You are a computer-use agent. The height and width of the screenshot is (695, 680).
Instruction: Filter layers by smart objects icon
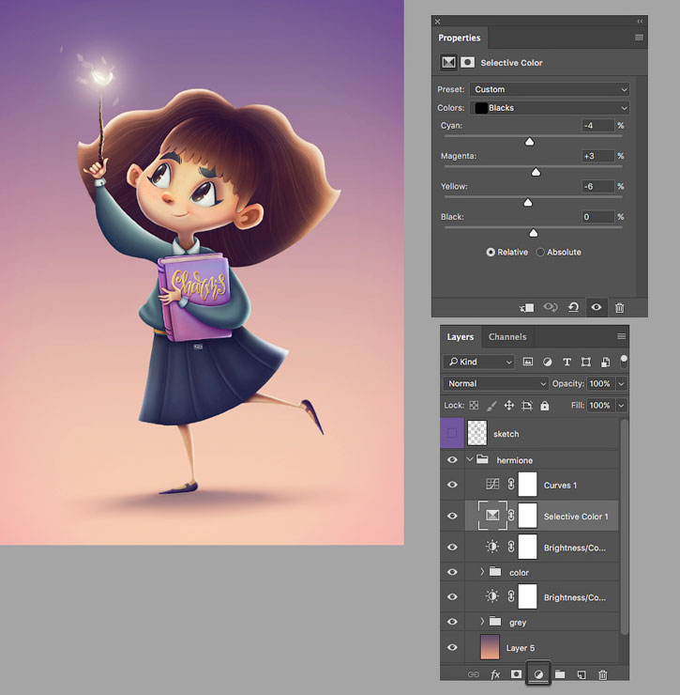[x=605, y=362]
